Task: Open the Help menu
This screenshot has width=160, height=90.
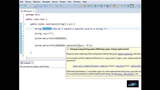Action: pyautogui.click(x=84, y=2)
